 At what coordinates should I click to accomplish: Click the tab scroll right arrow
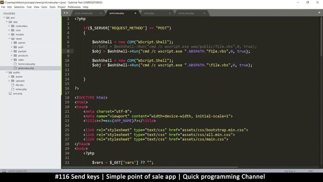[x=67, y=13]
